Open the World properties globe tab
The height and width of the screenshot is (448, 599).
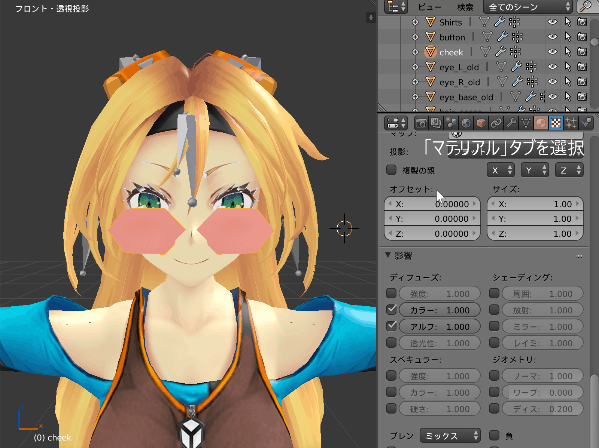pyautogui.click(x=466, y=123)
